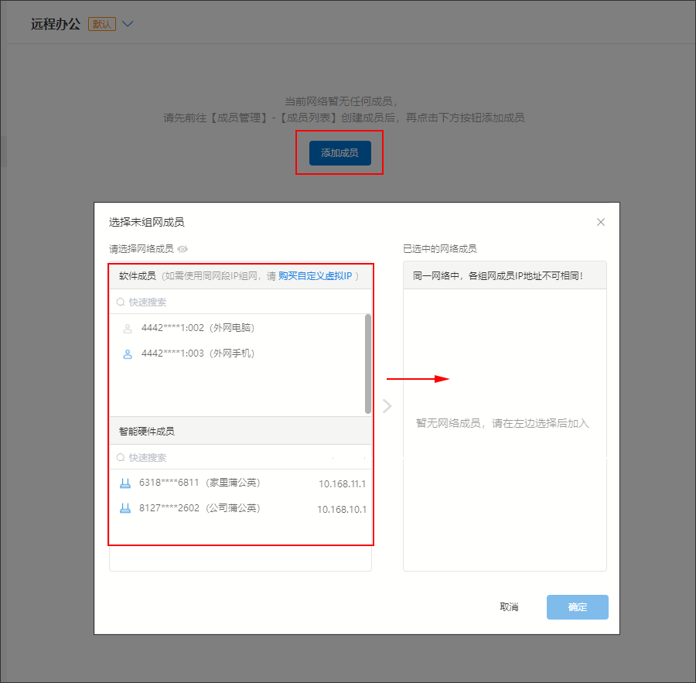This screenshot has height=683, width=696.
Task: Click the 智能硬件成员 section header
Action: point(241,431)
